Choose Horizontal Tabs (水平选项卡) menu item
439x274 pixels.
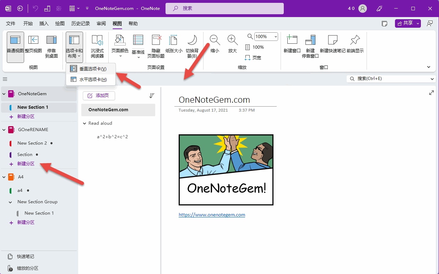(91, 80)
